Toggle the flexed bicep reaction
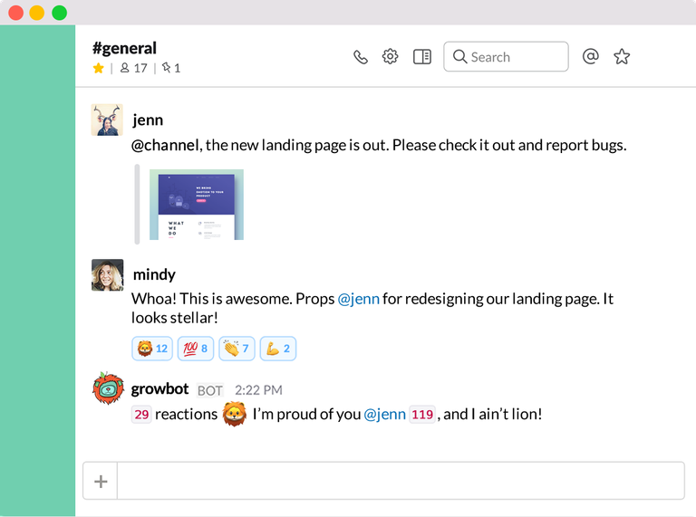The width and height of the screenshot is (696, 517). point(278,349)
